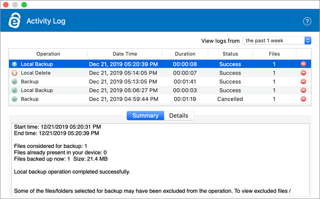The height and width of the screenshot is (199, 320).
Task: Remove the 05:06:27 PM Local Backup log
Action: pyautogui.click(x=303, y=90)
